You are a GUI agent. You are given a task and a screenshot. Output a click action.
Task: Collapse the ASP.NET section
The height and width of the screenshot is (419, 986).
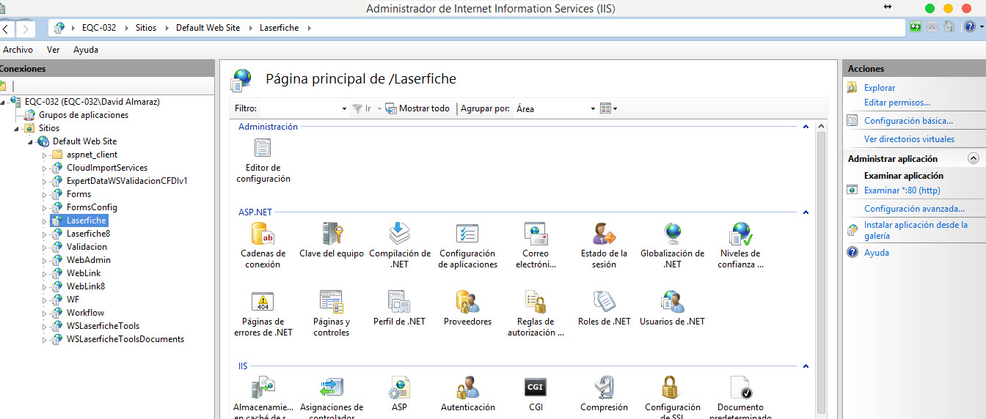[806, 212]
